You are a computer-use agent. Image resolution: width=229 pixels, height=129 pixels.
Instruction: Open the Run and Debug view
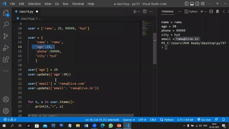point(6,48)
